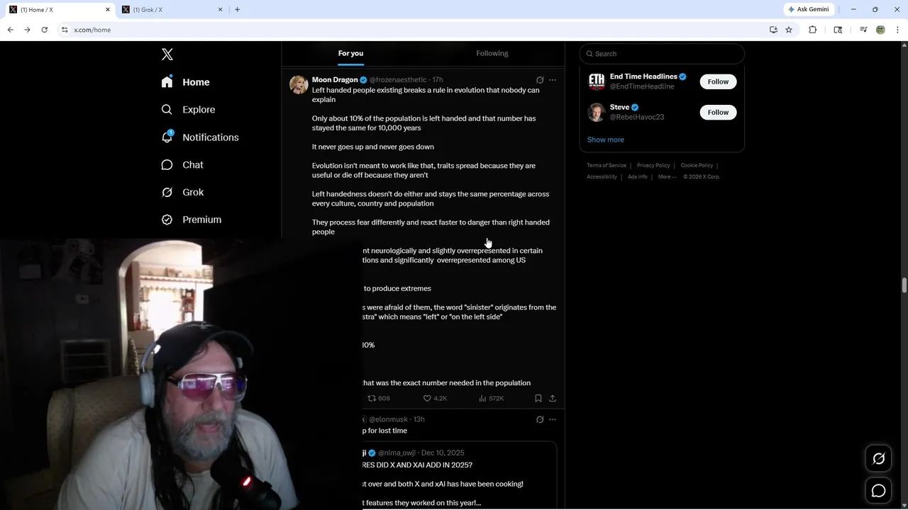
Task: Switch to the Following tab
Action: click(x=492, y=53)
